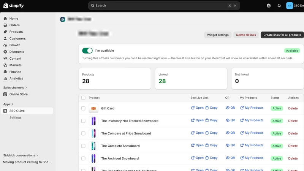Screen dimensions: 304x171
Task: Click the Online Store icon
Action: pyautogui.click(x=5, y=94)
